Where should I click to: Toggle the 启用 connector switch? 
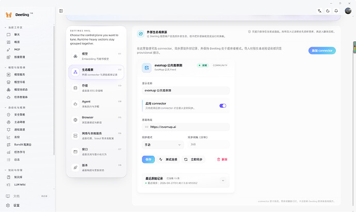[223, 106]
